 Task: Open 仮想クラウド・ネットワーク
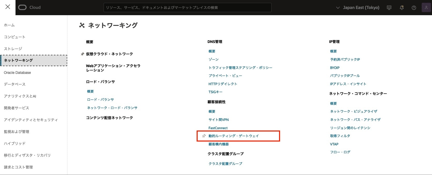pyautogui.click(x=110, y=54)
